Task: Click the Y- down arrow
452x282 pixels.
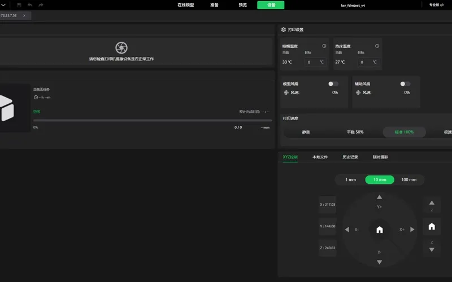Action: (x=379, y=262)
